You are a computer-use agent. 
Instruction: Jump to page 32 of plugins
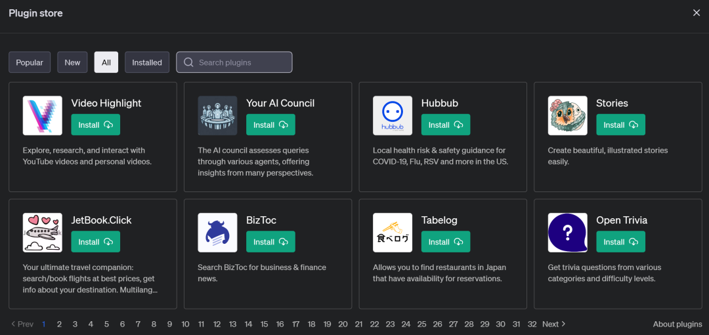pyautogui.click(x=532, y=324)
